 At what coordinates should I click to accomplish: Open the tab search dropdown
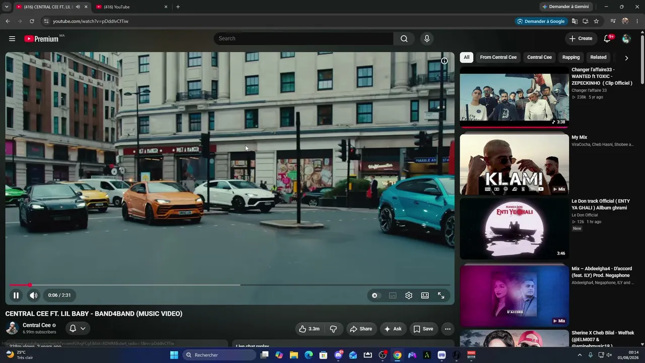6,7
